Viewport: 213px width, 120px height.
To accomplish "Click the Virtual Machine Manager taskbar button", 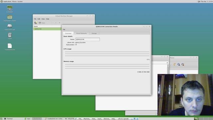I will pos(70,119).
